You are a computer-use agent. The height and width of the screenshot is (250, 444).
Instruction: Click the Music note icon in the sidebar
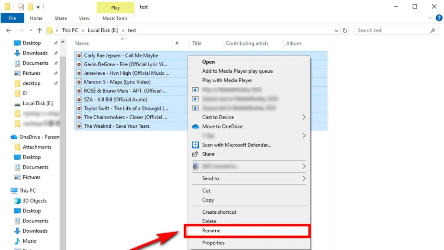tap(17, 241)
